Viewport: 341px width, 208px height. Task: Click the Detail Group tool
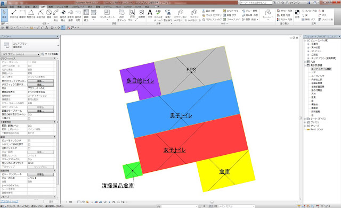click(x=132, y=15)
